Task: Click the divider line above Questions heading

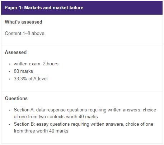Action: [82, 91]
